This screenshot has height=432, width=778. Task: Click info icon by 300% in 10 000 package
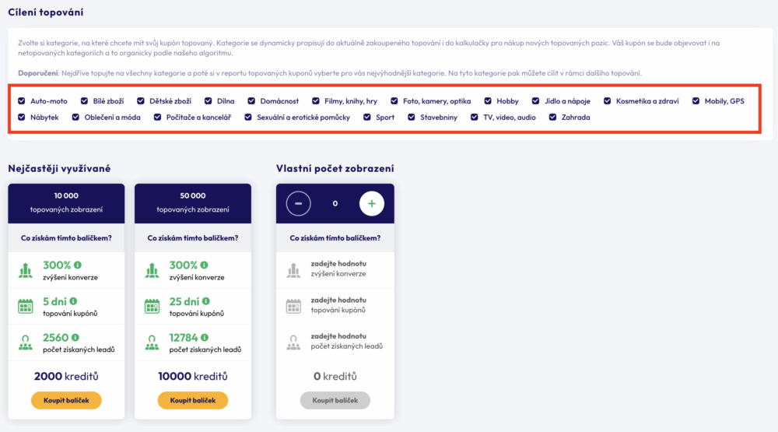point(78,265)
